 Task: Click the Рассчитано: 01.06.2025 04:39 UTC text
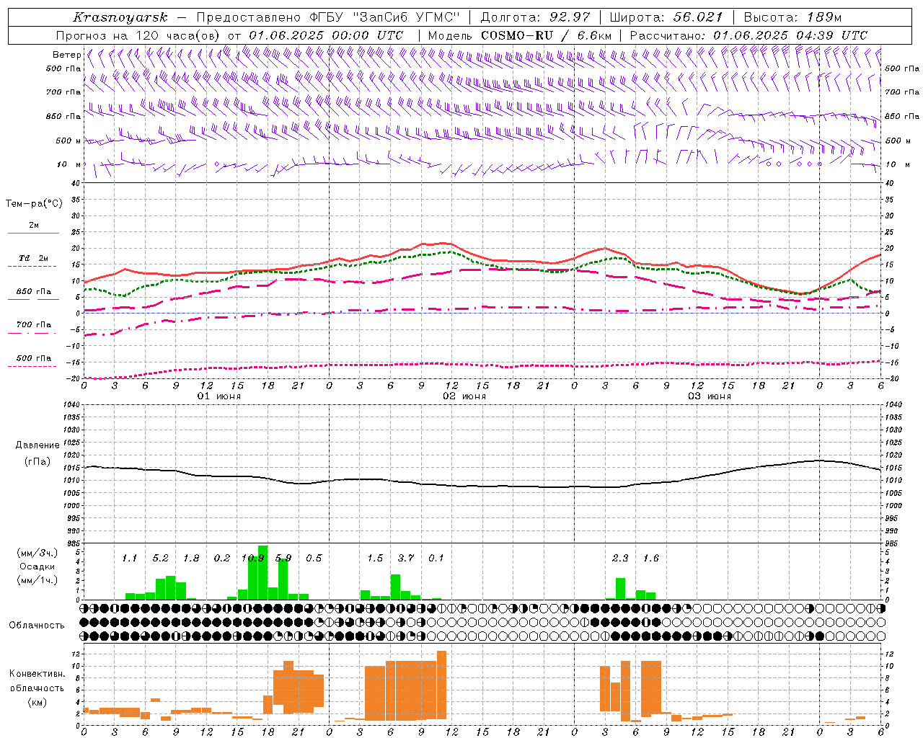tap(748, 35)
